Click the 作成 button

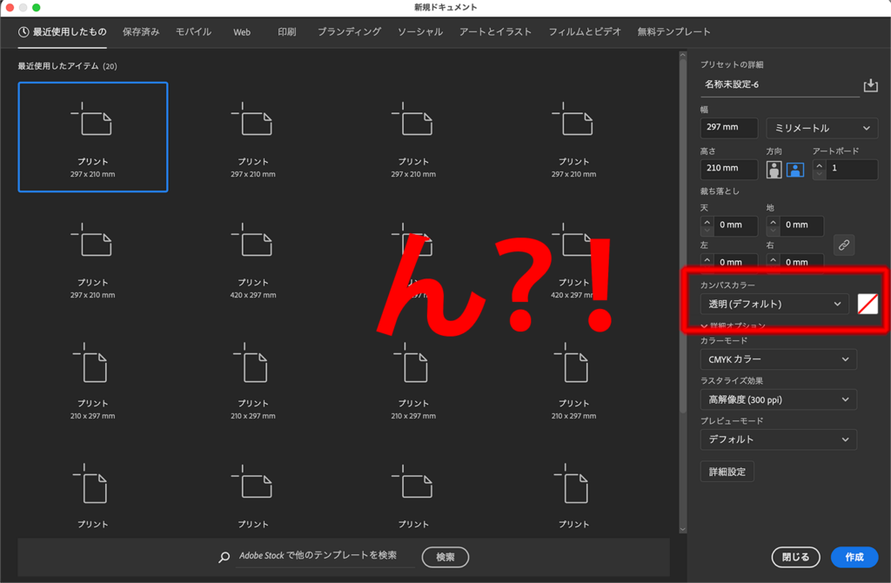pos(854,557)
